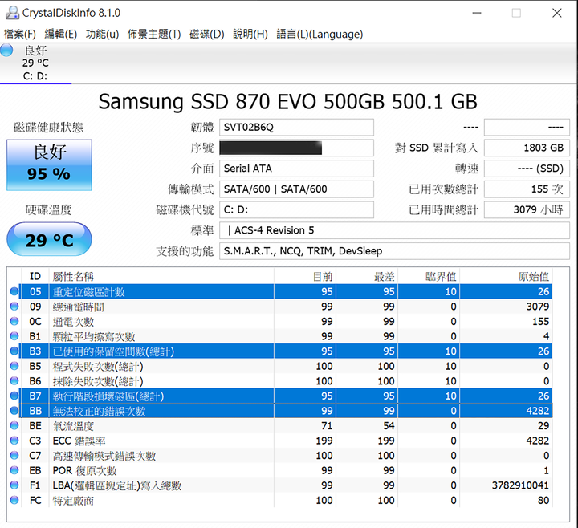Click the raw value 3782910041
This screenshot has width=578, height=528.
point(520,485)
